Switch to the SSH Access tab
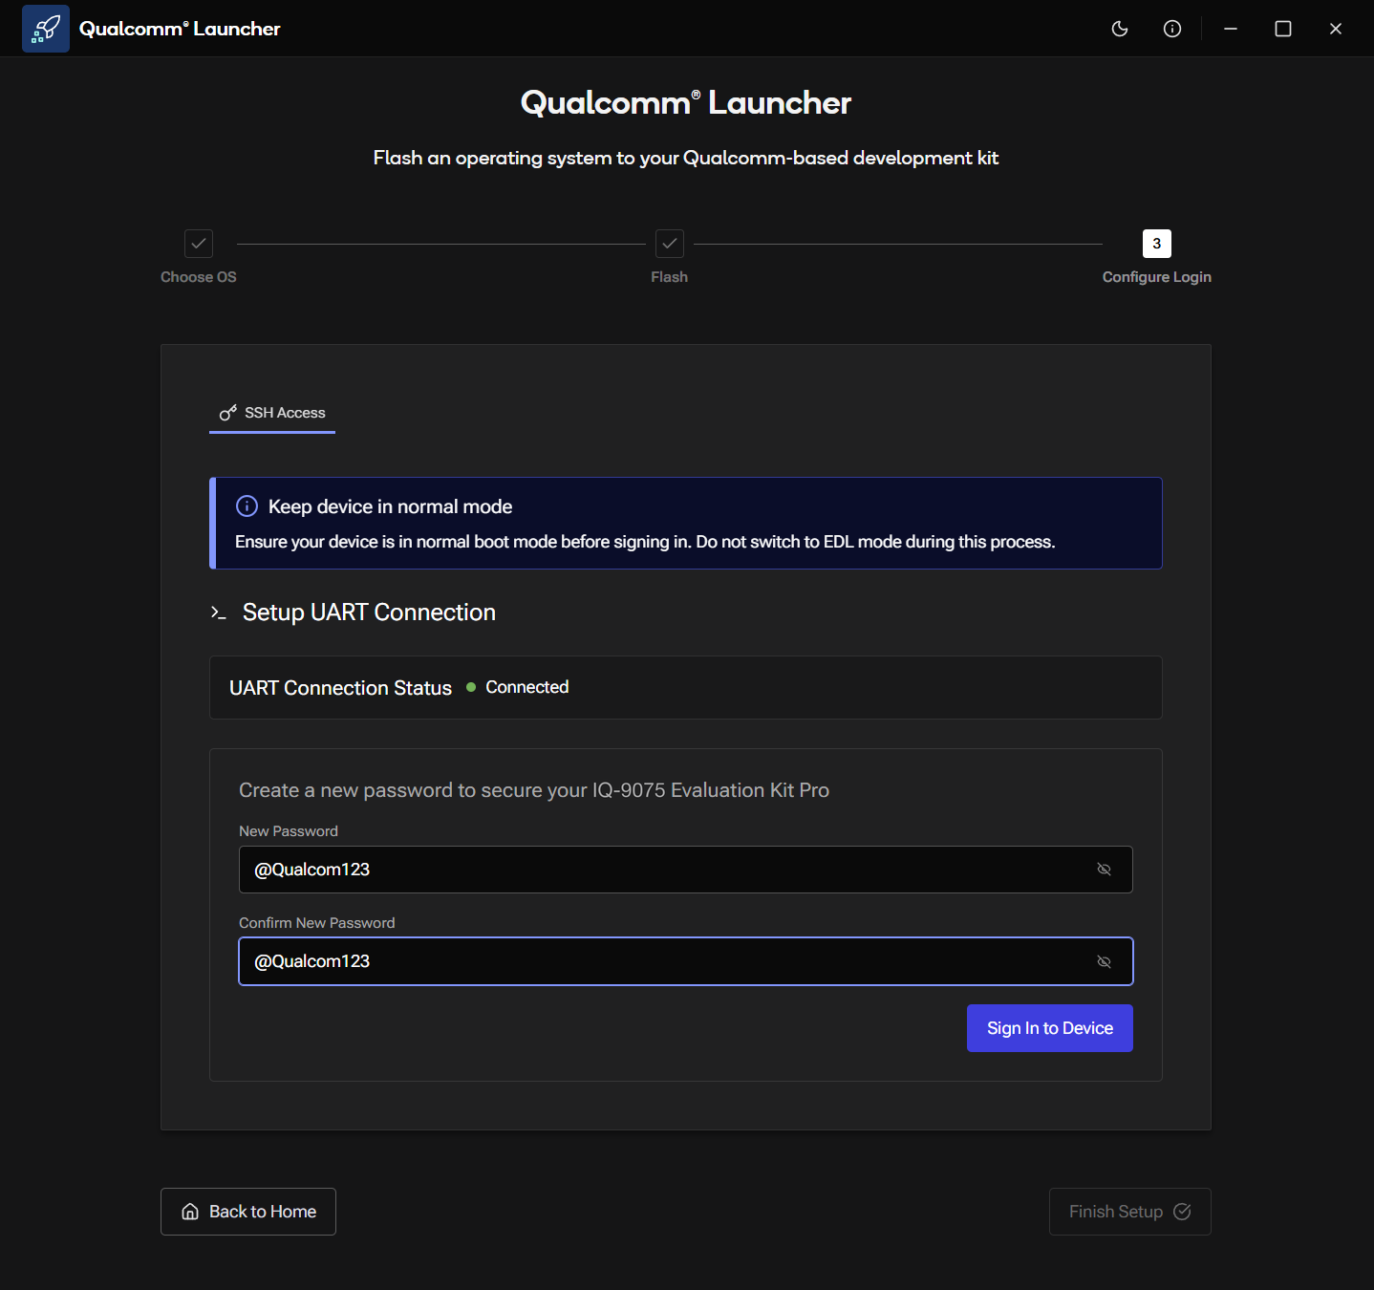 point(272,413)
